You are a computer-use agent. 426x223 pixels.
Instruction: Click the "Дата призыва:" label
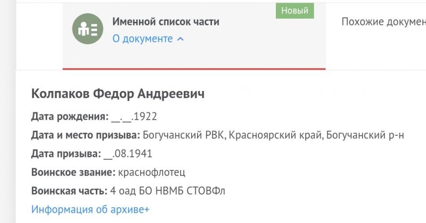66,154
